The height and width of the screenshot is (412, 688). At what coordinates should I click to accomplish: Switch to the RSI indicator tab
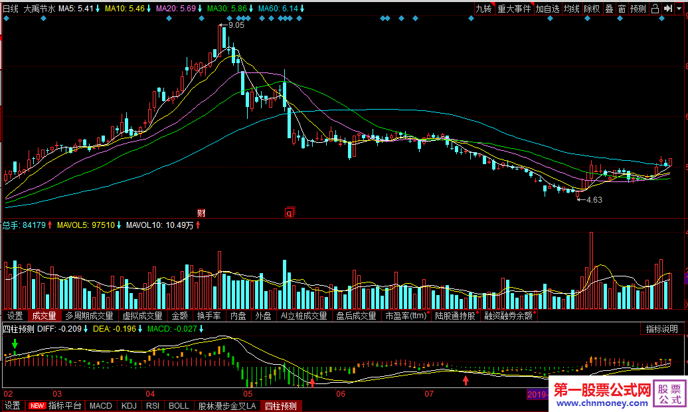pos(153,406)
